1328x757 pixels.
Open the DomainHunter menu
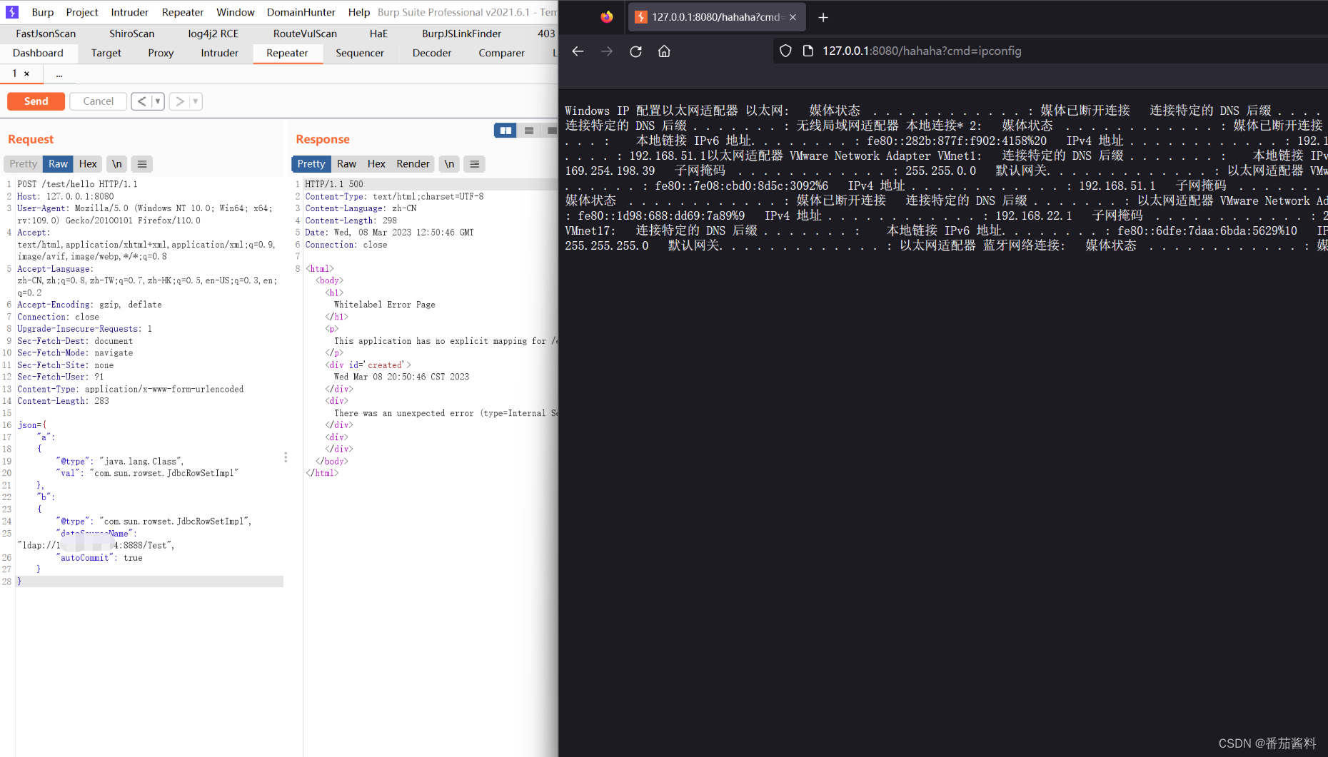pyautogui.click(x=301, y=12)
